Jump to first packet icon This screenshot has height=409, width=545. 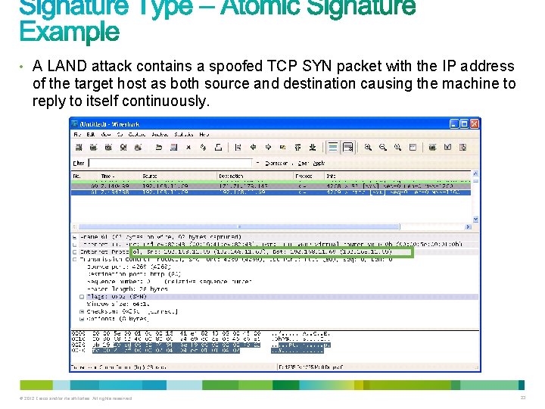(298, 148)
